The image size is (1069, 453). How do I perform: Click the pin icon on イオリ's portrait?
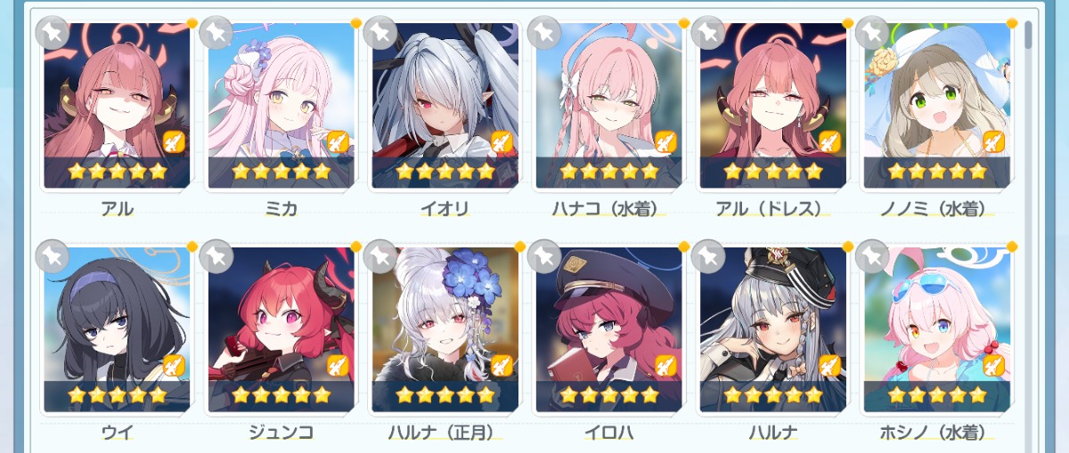click(x=380, y=33)
